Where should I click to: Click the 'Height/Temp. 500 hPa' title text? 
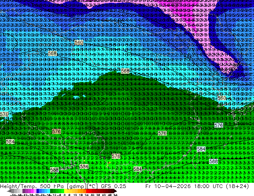tap(32, 186)
